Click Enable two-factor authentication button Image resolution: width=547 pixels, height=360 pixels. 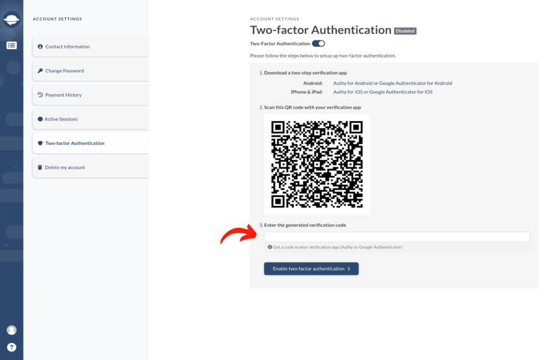click(311, 269)
